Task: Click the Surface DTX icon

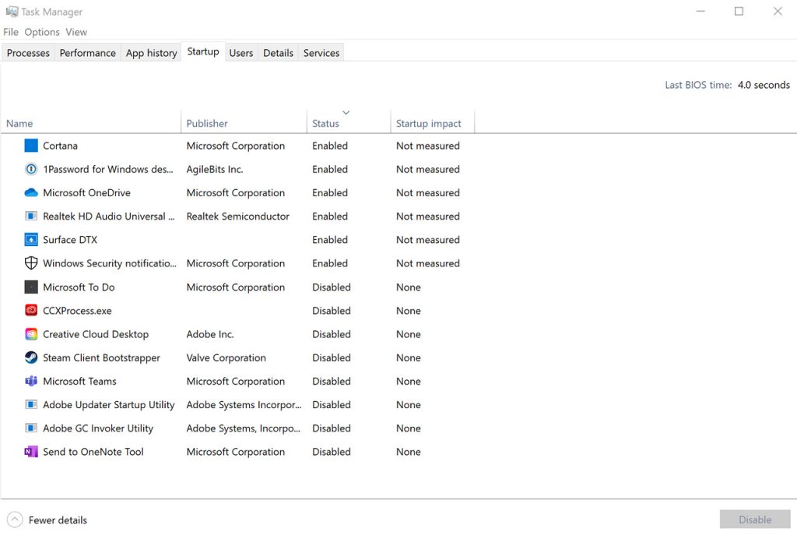Action: click(31, 239)
